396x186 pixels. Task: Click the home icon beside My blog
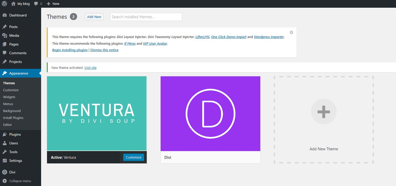14,4
